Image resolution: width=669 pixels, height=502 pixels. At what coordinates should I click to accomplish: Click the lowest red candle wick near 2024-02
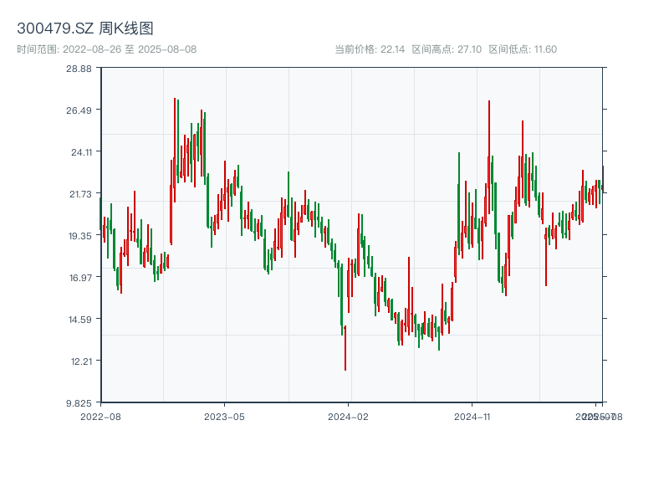pyautogui.click(x=345, y=348)
